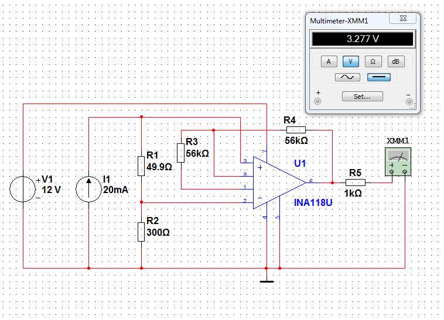Select resistor R4 56kΩ symbol
The width and height of the screenshot is (444, 320).
(296, 130)
